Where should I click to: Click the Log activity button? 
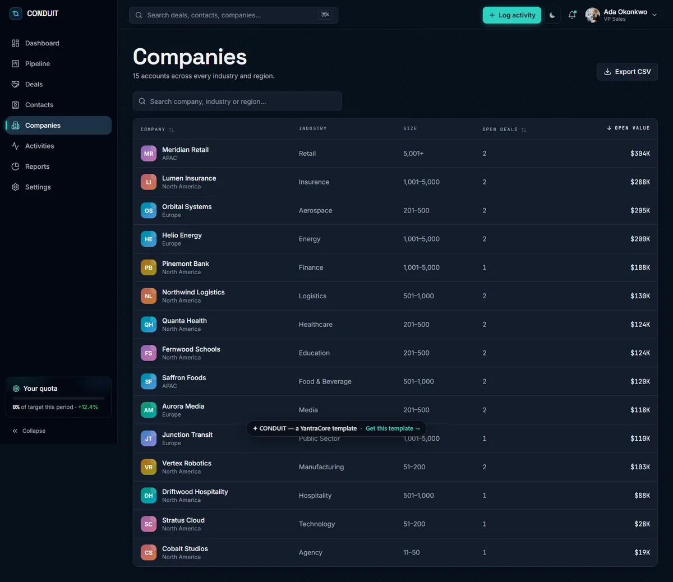click(512, 15)
